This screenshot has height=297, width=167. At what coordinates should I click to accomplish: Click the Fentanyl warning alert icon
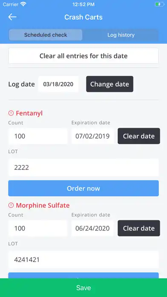(x=11, y=113)
